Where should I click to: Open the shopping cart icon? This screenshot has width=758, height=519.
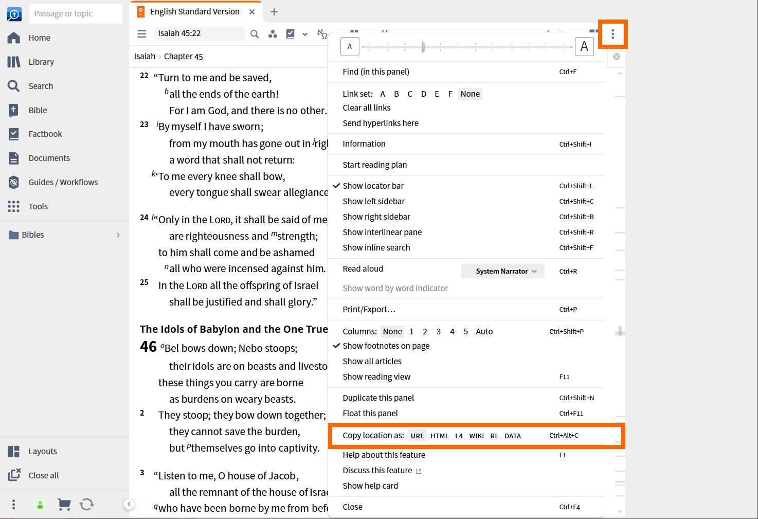tap(64, 505)
